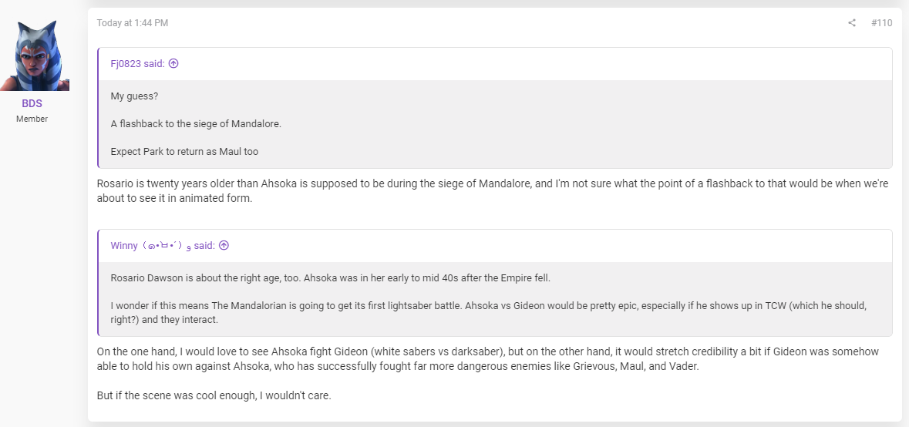
Task: Click the 'Today at 1:44 PM' timestamp
Action: [133, 23]
